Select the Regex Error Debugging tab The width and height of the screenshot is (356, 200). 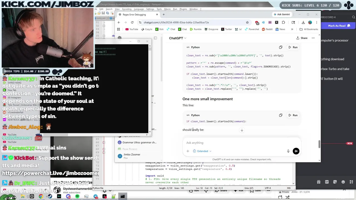[138, 14]
